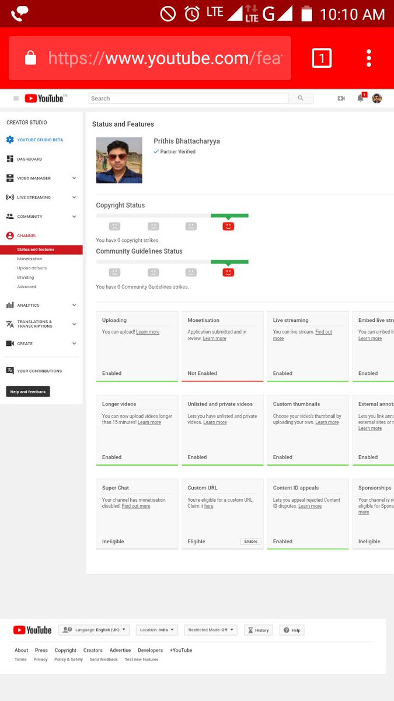Click the History button in footer

(x=258, y=630)
